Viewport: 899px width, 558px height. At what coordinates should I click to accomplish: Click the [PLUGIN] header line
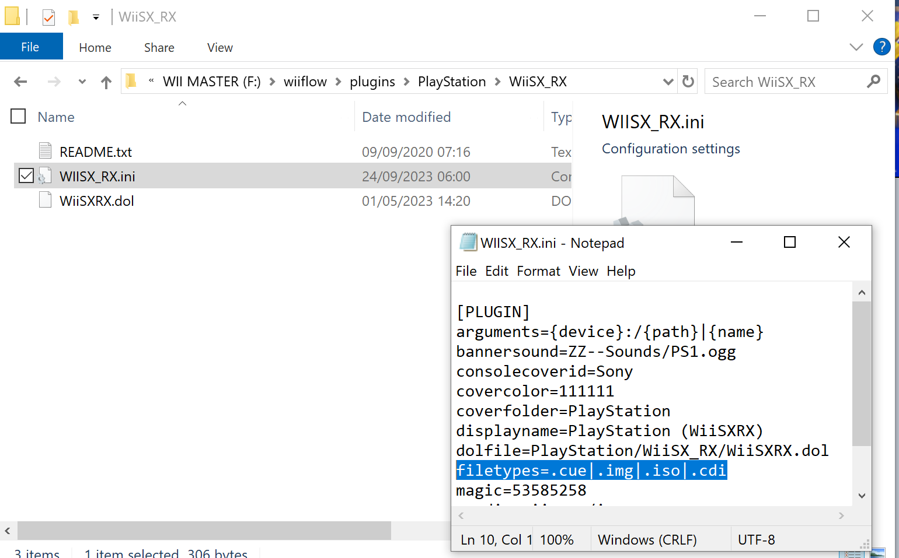coord(493,312)
